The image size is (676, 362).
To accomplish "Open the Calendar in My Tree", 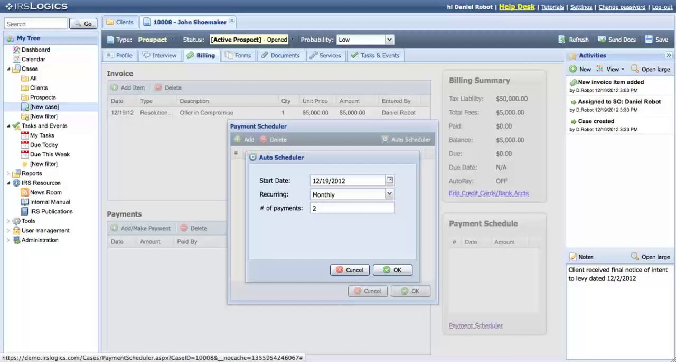I will pos(29,59).
